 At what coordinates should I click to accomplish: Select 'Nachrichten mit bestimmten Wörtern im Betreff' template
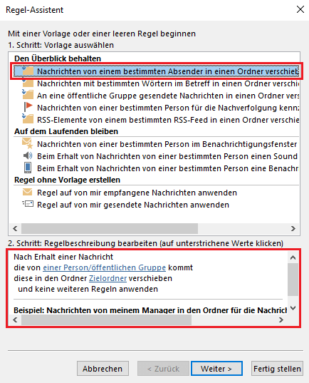point(168,83)
